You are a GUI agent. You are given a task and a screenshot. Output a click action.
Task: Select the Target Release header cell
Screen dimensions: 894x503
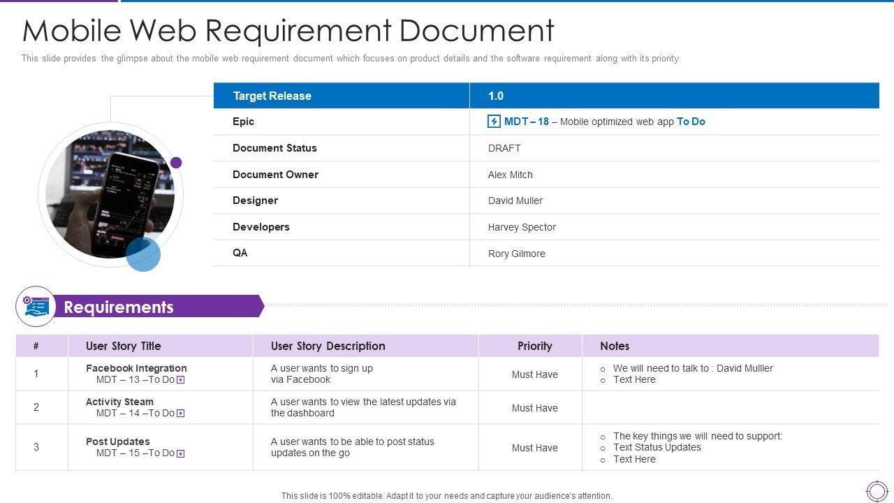(x=272, y=96)
